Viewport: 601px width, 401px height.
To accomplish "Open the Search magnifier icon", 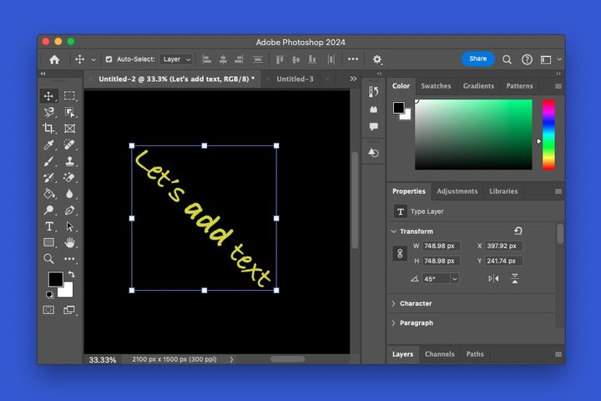I will (507, 59).
